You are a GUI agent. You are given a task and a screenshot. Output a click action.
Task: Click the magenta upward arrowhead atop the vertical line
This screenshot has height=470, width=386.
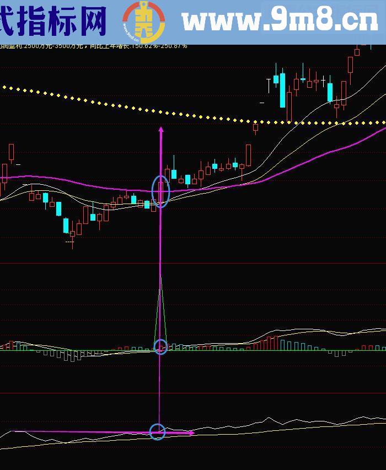(161, 129)
